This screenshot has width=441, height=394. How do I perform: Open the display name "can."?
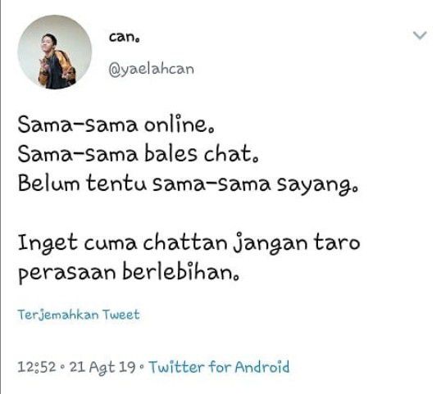(125, 37)
